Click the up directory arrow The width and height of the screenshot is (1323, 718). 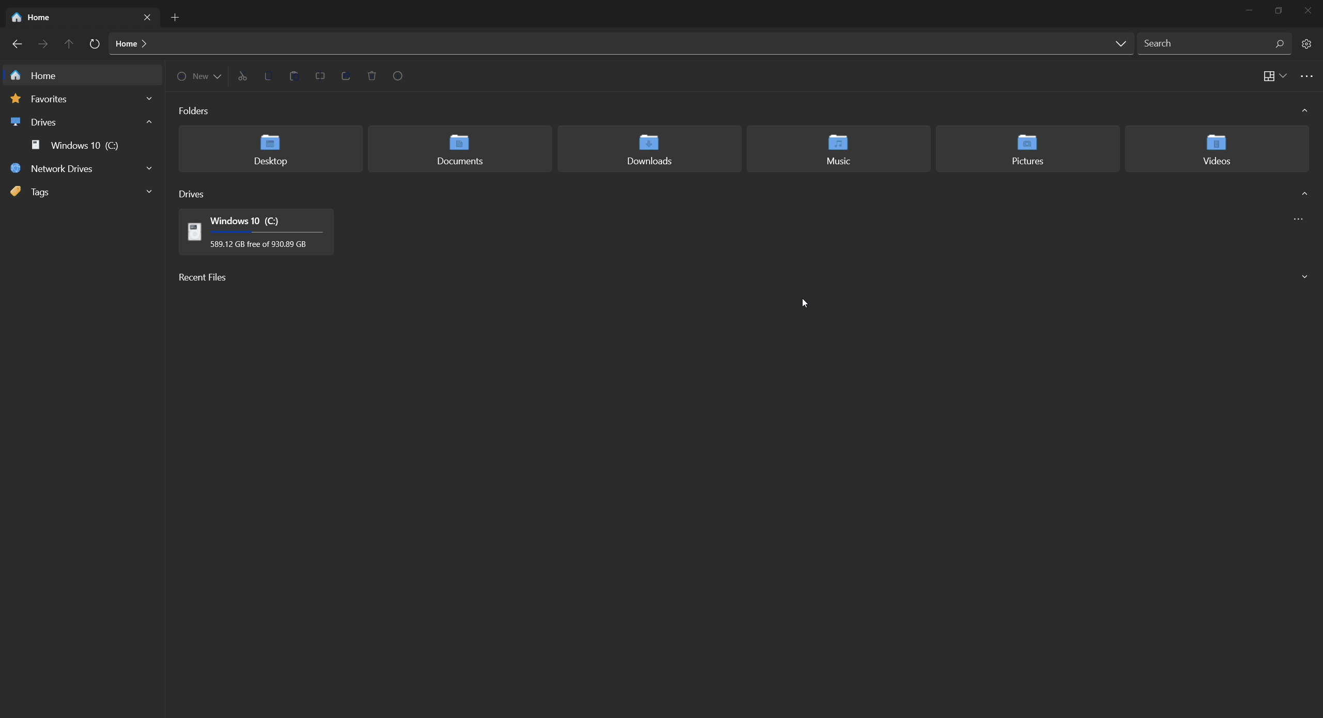click(x=69, y=44)
